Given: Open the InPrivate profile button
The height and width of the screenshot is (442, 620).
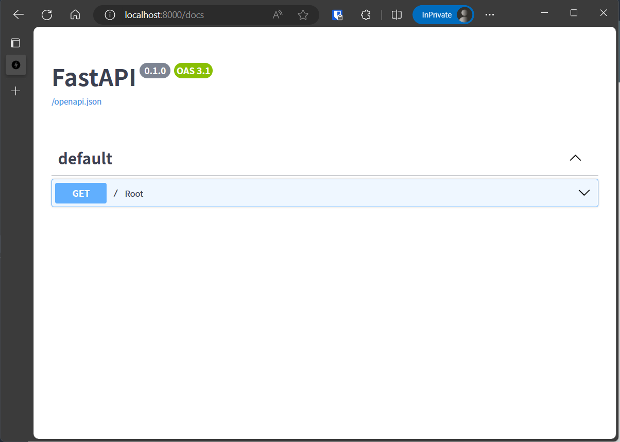Looking at the screenshot, I should click(443, 15).
